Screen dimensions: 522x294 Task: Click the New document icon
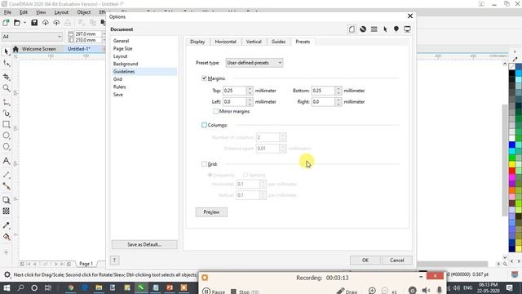coord(6,23)
